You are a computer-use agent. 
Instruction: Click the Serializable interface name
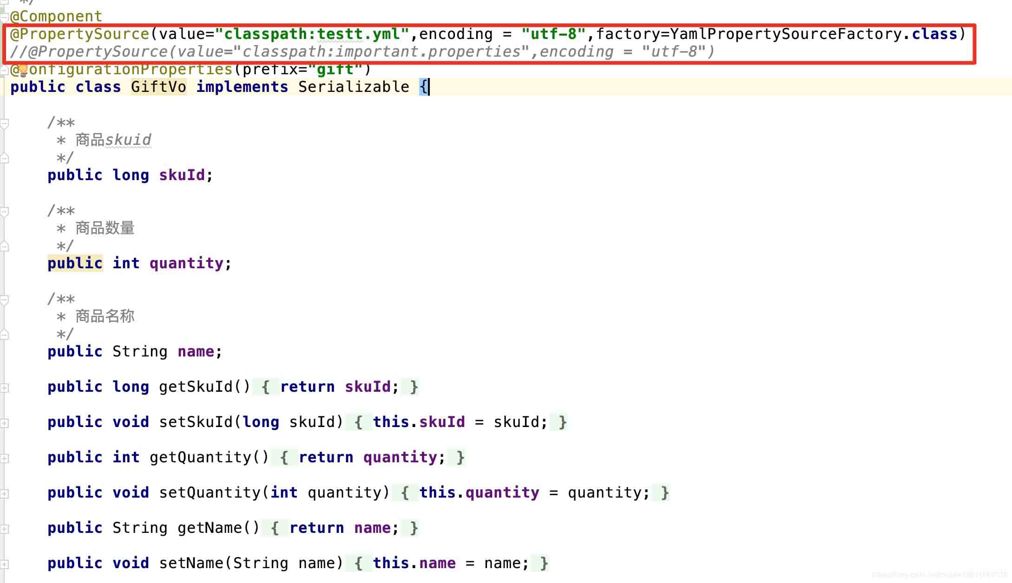[354, 87]
